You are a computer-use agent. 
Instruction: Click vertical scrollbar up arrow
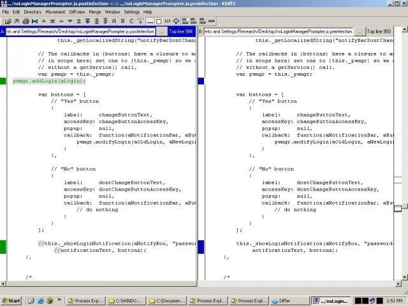[405, 29]
